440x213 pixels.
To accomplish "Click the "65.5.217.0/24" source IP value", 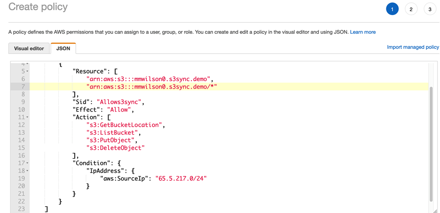I will pos(181,178).
